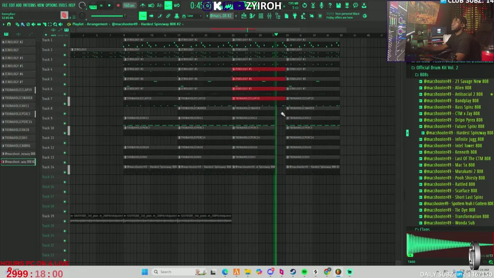494x278 pixels.
Task: Mute Track 10 via its green LED
Action: coord(64,133)
